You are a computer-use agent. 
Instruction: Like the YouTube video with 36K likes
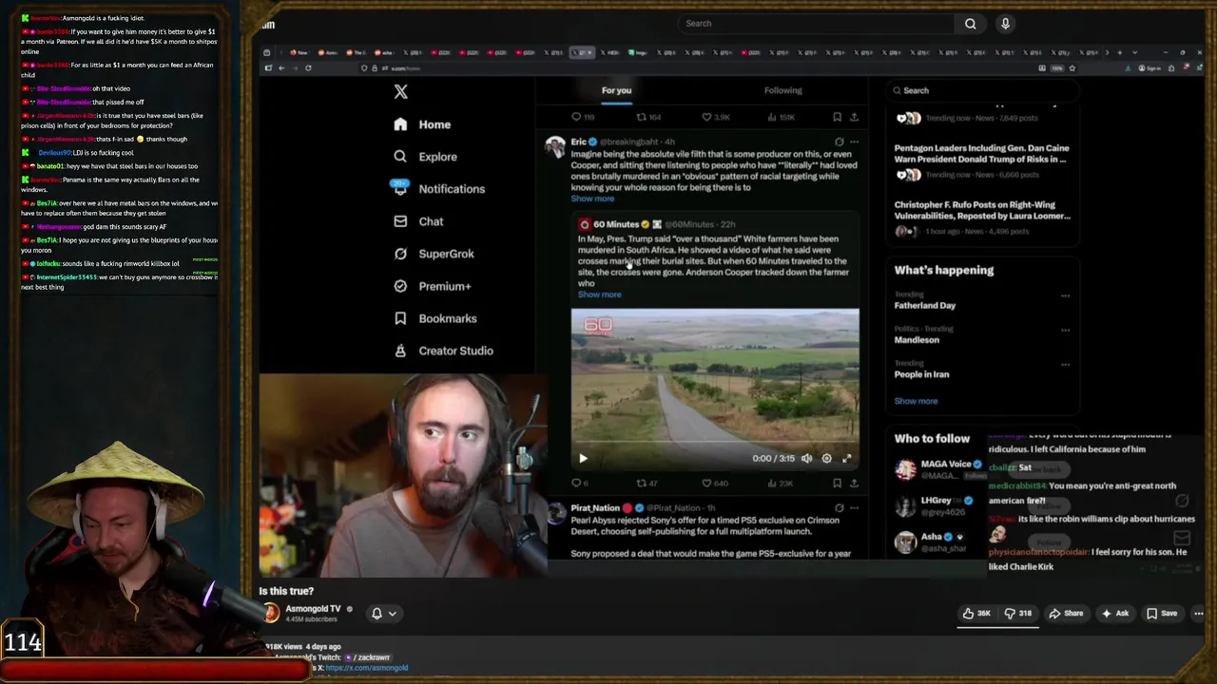(976, 614)
